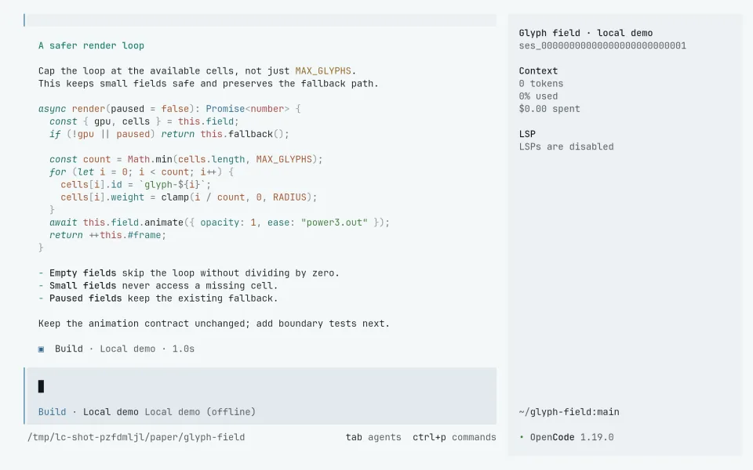This screenshot has height=470, width=753.
Task: Click the '~/glyph-field:main' branch path
Action: pyautogui.click(x=569, y=412)
